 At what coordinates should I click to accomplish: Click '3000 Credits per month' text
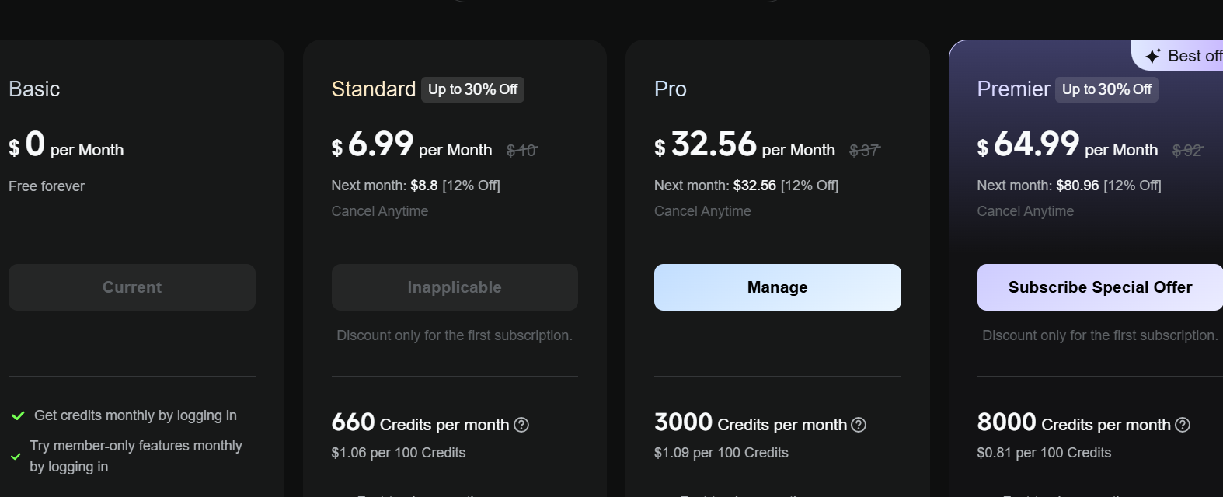pos(750,423)
